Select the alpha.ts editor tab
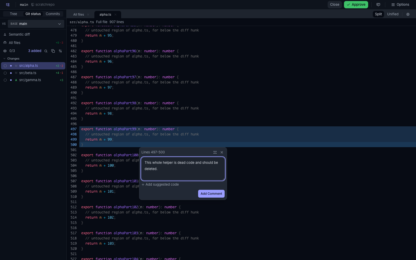416x260 pixels. pos(105,15)
